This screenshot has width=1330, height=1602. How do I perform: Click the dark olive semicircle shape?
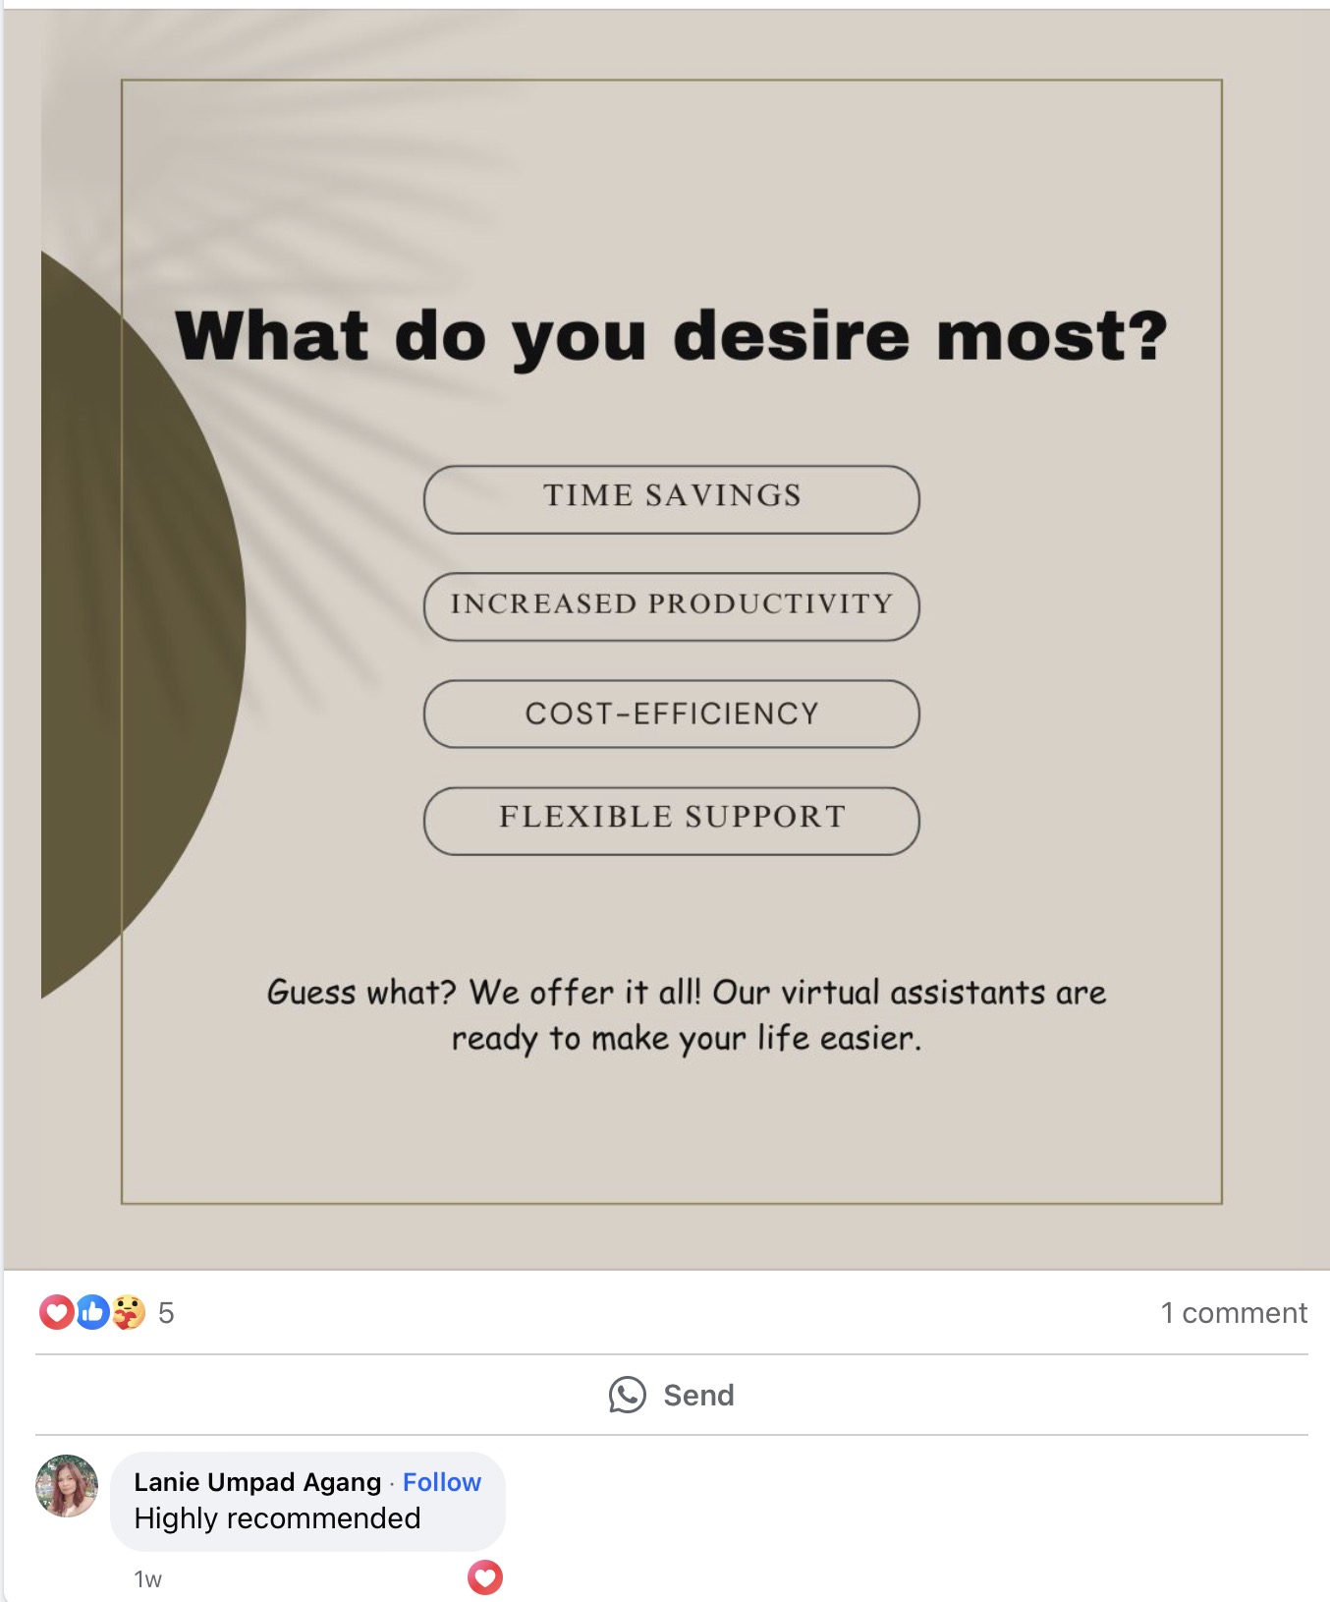(x=138, y=629)
